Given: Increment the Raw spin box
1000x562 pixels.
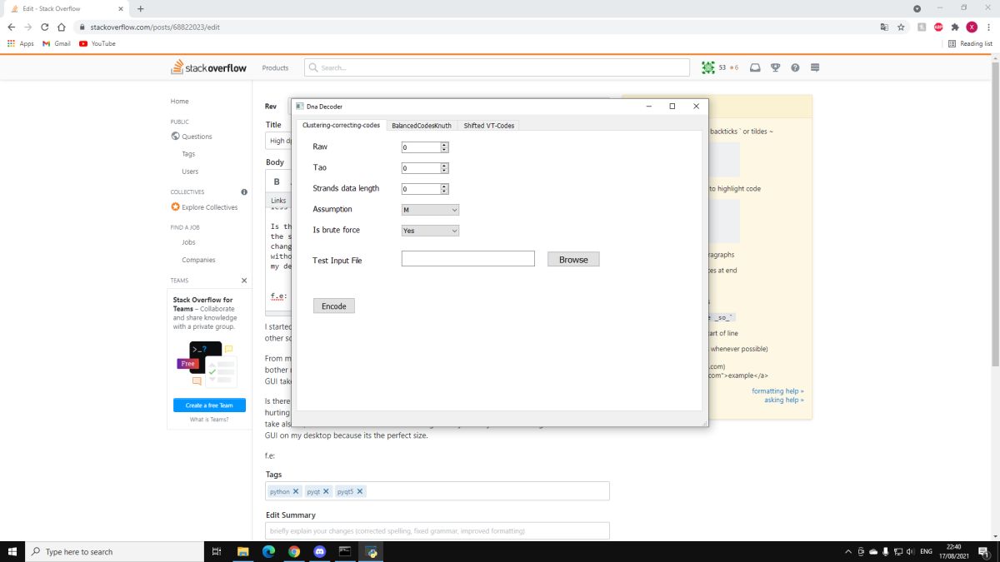Looking at the screenshot, I should [445, 145].
